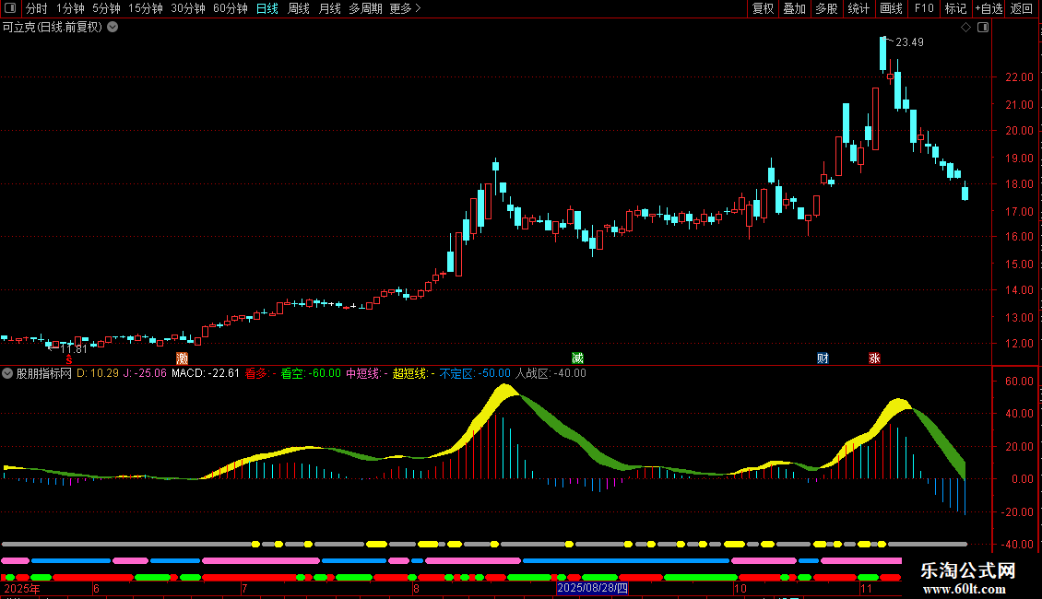Switch to 月线 monthly chart
This screenshot has width=1042, height=599.
[329, 8]
